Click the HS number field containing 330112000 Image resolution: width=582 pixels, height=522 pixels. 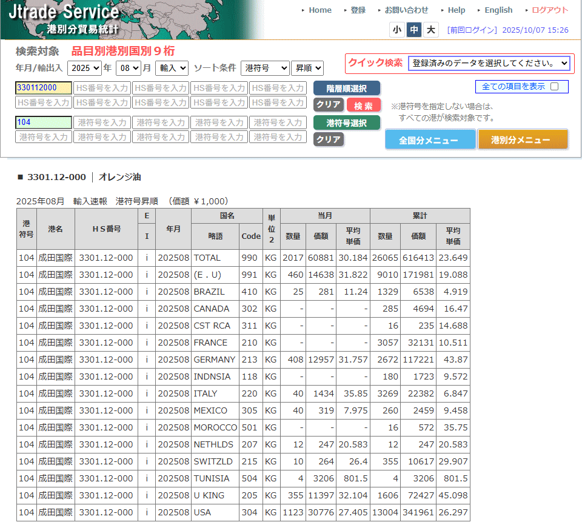(43, 88)
